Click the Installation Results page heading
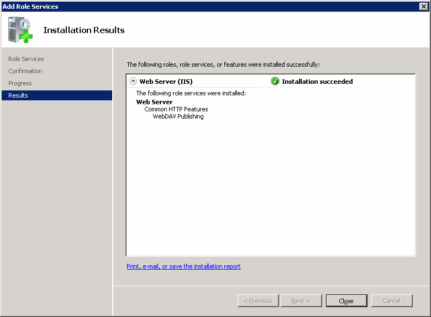 84,30
